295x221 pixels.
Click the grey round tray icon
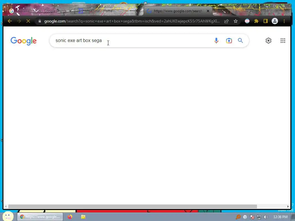(x=245, y=217)
